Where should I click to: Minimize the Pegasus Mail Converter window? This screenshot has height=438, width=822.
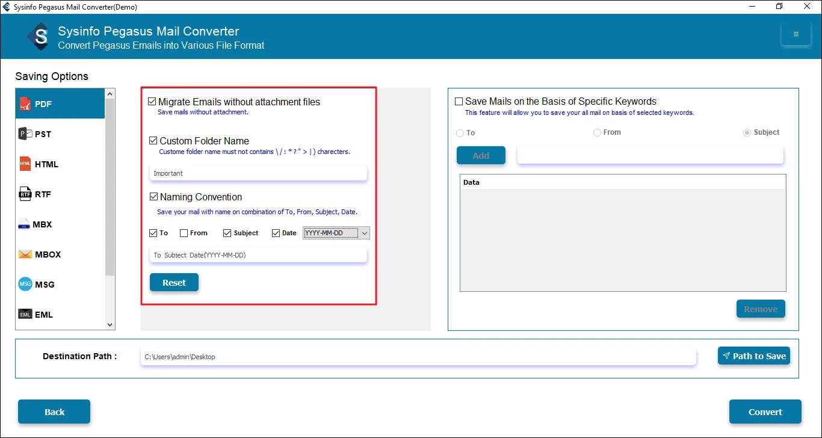click(752, 7)
